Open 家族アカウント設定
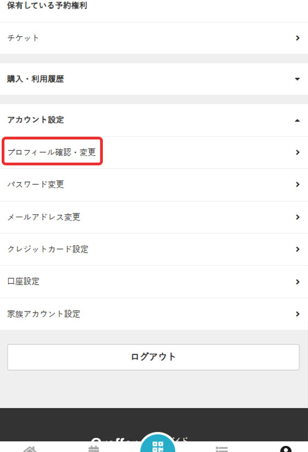 click(x=154, y=314)
